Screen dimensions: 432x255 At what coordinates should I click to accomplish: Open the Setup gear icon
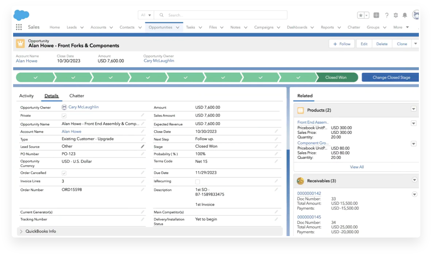396,15
